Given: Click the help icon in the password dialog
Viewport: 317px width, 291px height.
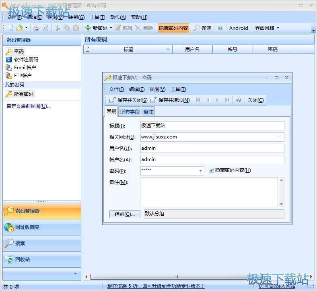Looking at the screenshot, I should coord(239,100).
